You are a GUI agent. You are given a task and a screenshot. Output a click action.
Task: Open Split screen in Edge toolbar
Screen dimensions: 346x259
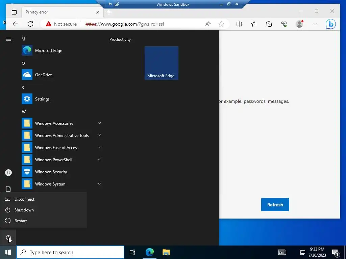(239, 24)
